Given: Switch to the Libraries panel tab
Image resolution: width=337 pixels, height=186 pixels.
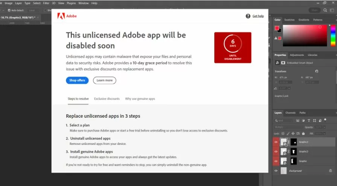Looking at the screenshot, I should (x=313, y=55).
